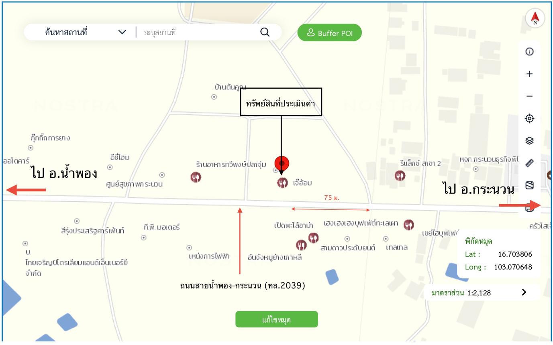Click the north compass icon

tap(535, 18)
